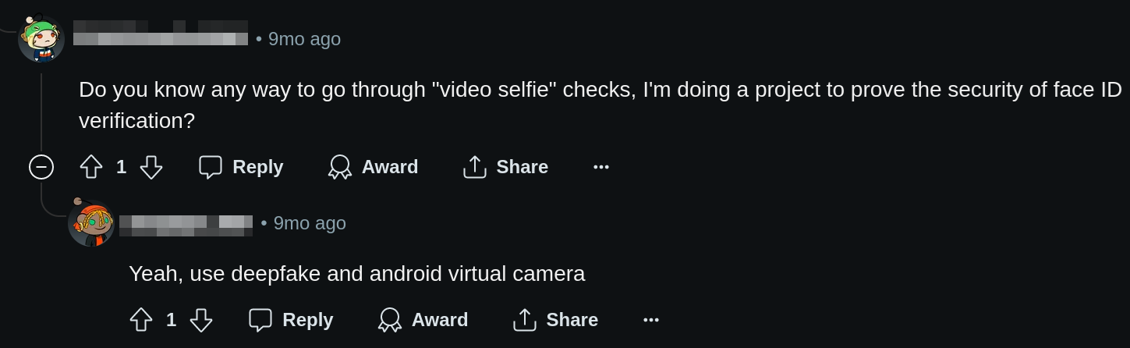Open more options menu on top comment

pyautogui.click(x=601, y=167)
